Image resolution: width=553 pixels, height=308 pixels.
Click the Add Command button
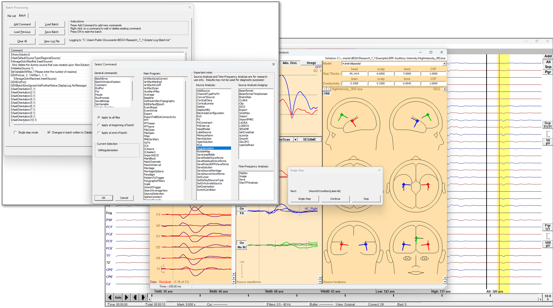point(22,24)
